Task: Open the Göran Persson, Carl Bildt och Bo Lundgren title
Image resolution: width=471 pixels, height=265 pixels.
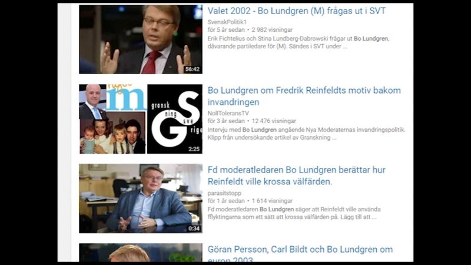Action: pyautogui.click(x=300, y=254)
